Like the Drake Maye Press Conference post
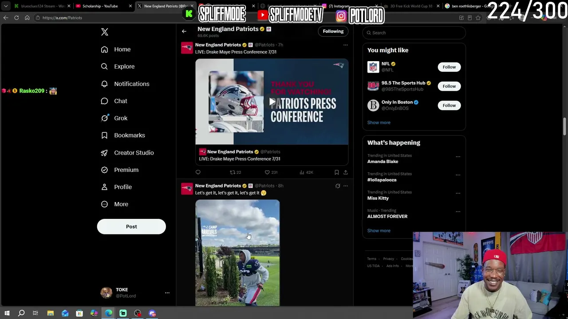This screenshot has width=568, height=319. point(271,172)
